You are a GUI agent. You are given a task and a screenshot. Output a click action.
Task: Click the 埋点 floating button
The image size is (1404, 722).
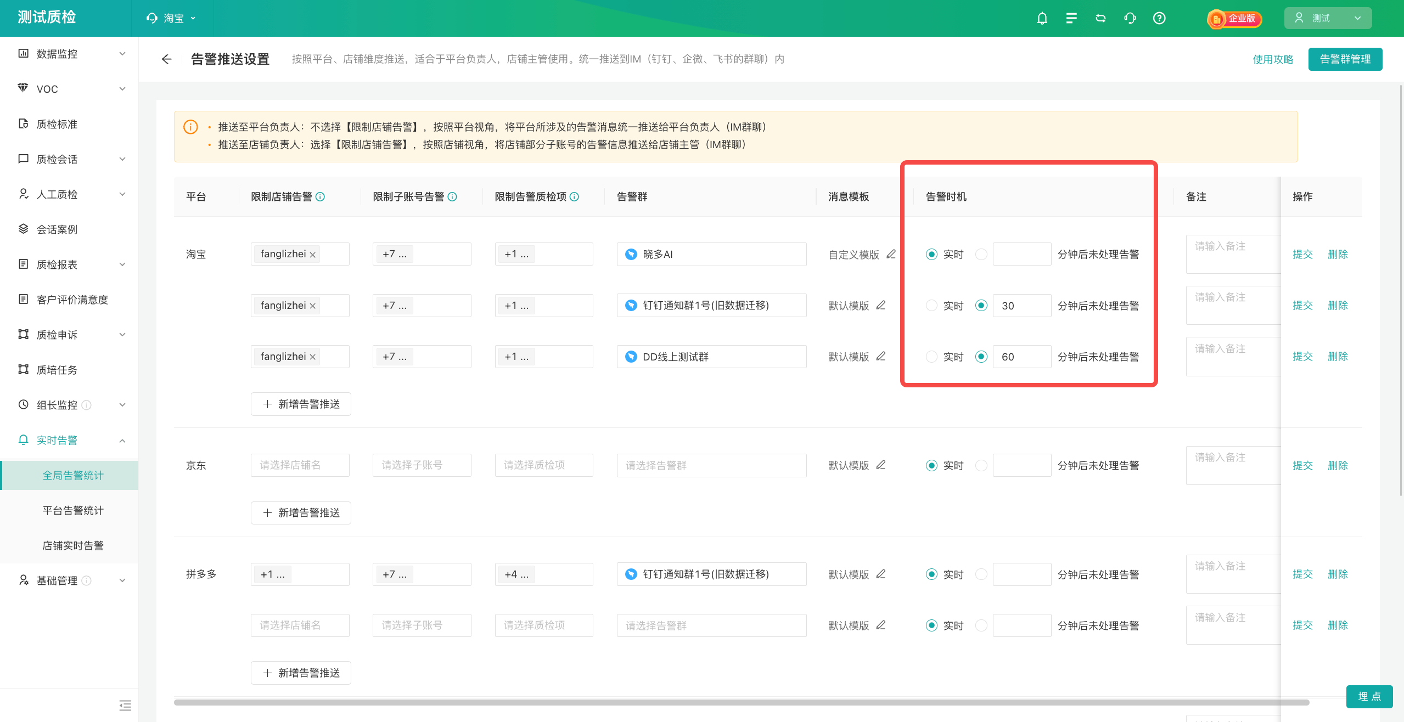1369,696
